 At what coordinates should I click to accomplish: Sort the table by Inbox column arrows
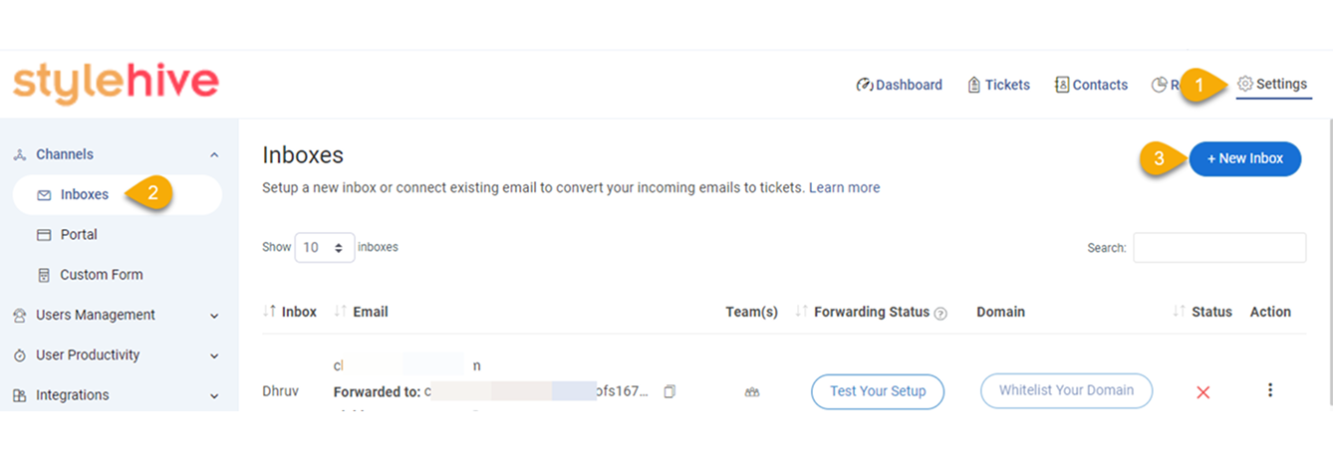[x=269, y=312]
